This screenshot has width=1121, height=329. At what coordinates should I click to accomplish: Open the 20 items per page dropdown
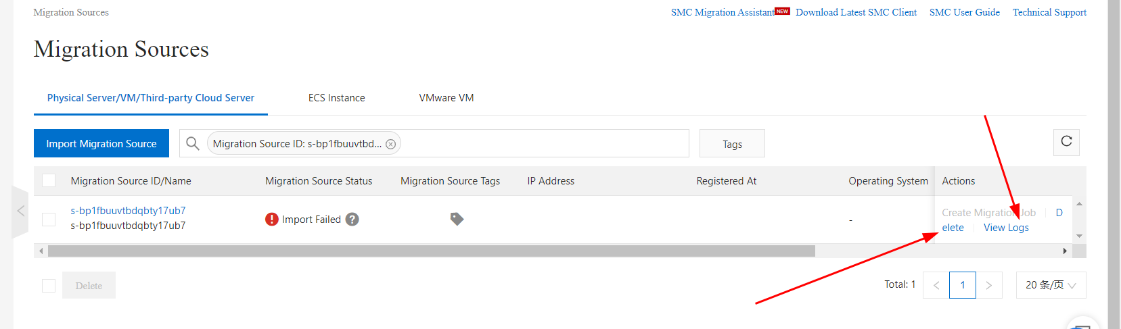pos(1051,285)
